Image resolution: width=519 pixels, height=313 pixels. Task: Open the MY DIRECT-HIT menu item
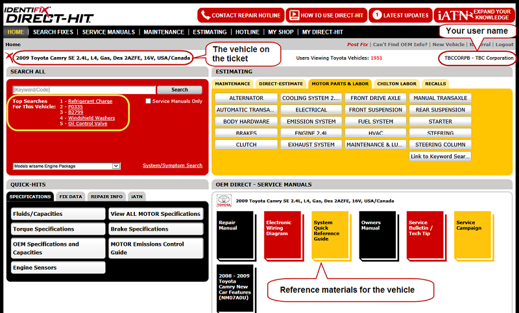(322, 32)
